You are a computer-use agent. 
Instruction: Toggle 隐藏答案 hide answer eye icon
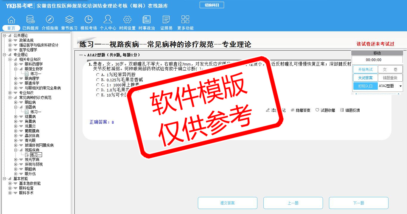[x=293, y=110]
